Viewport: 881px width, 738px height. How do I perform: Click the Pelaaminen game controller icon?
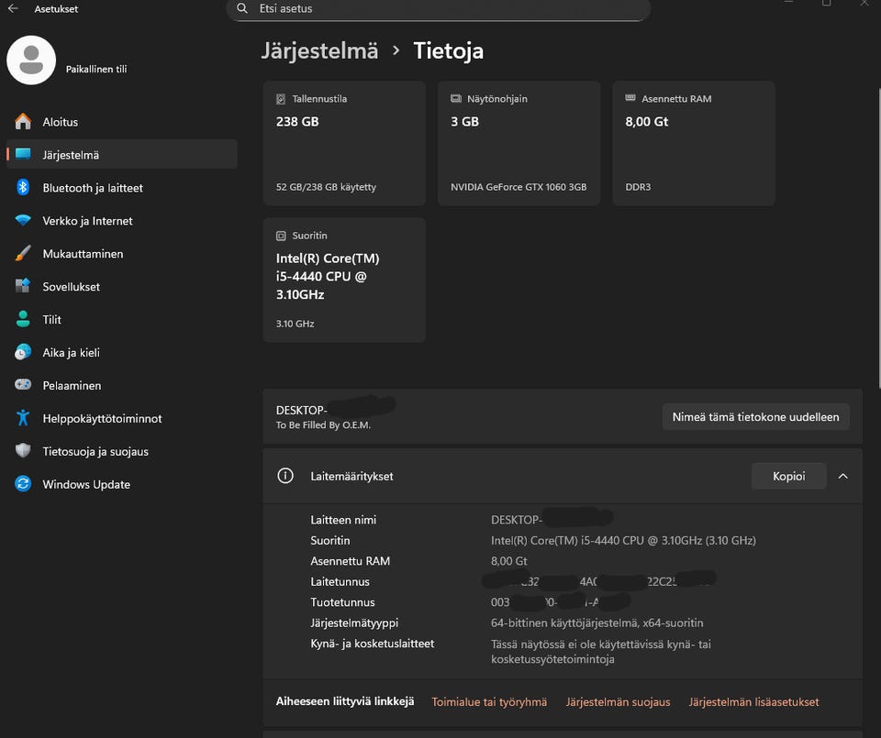(x=24, y=386)
